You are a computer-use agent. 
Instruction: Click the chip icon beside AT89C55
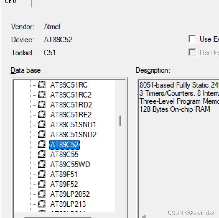(42, 154)
